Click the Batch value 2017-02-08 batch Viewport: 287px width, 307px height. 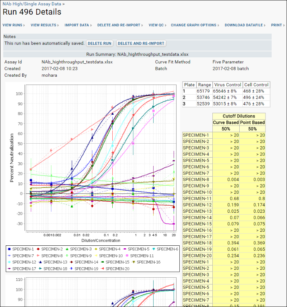pos(231,69)
